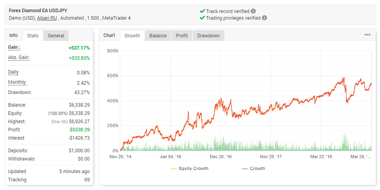Click the Nov 20, '14 x-axis date
Viewport: 380px width, 190px height.
coord(121,157)
